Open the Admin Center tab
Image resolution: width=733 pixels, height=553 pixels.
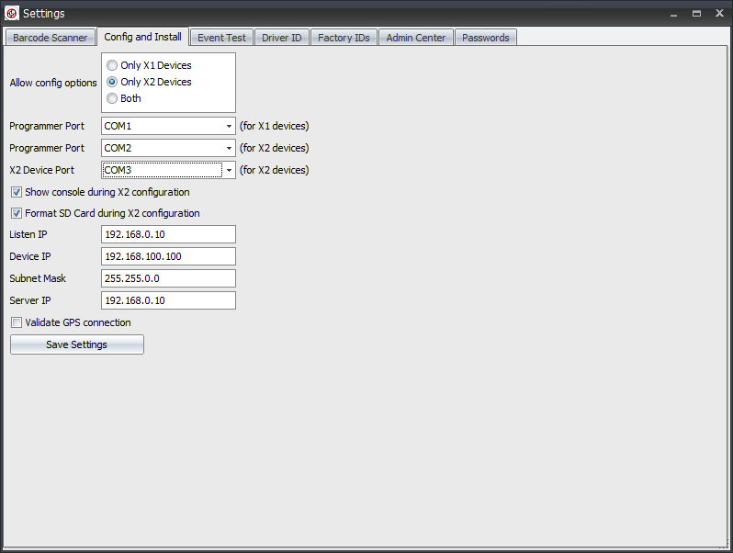point(415,38)
